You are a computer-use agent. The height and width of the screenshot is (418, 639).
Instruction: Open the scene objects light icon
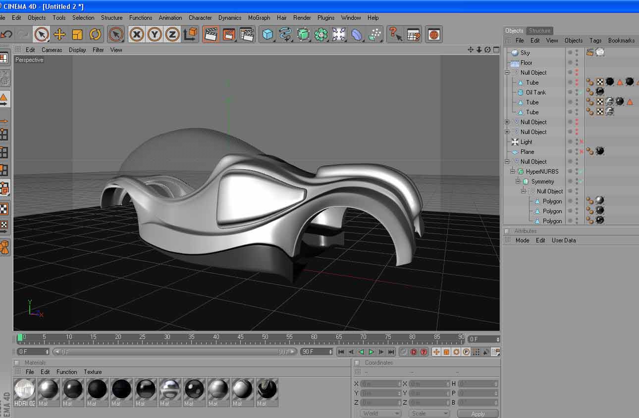[339, 34]
